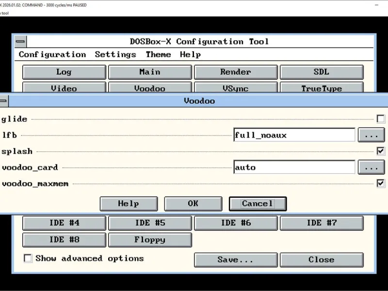Tick Show advanced options checkbox
Image resolution: width=388 pixels, height=291 pixels.
click(x=28, y=259)
